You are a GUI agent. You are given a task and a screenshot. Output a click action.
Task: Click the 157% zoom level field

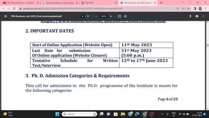coord(104,16)
